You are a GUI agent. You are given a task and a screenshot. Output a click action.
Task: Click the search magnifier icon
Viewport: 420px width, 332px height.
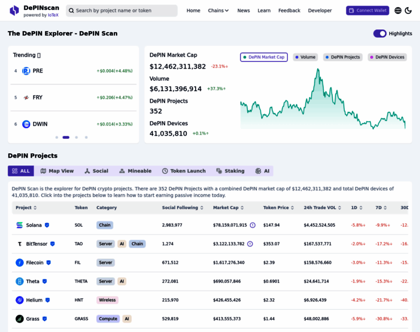[71, 11]
